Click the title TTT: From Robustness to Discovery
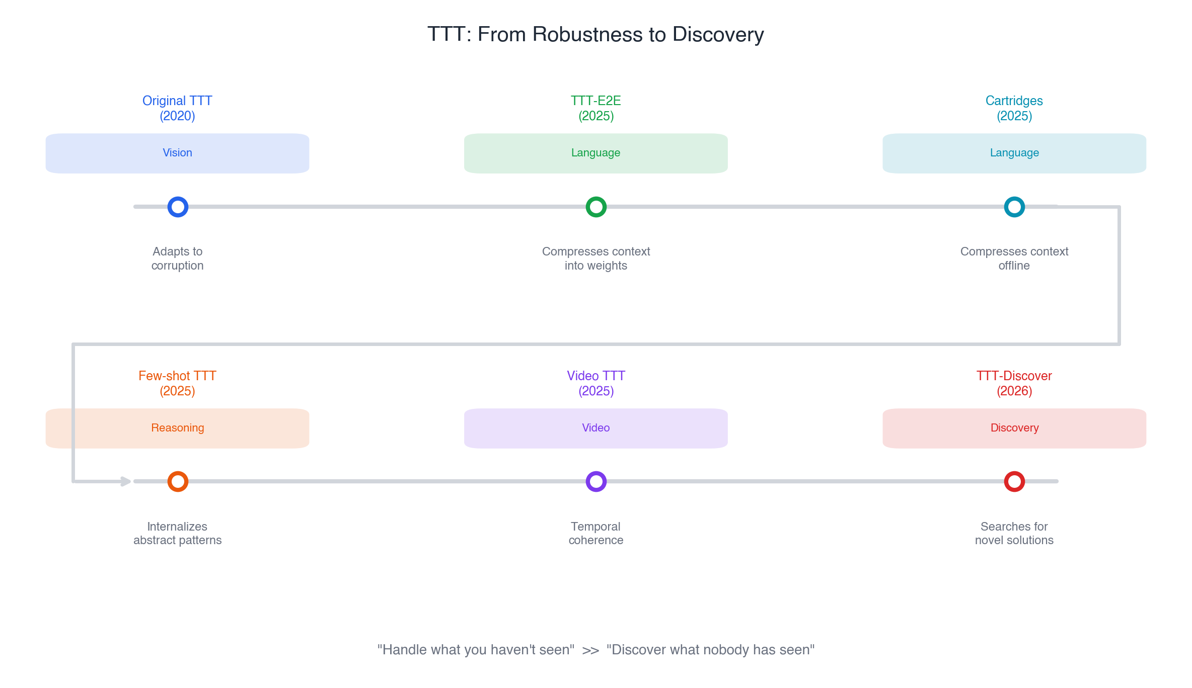Screen dimensions: 1192x688 [x=595, y=34]
